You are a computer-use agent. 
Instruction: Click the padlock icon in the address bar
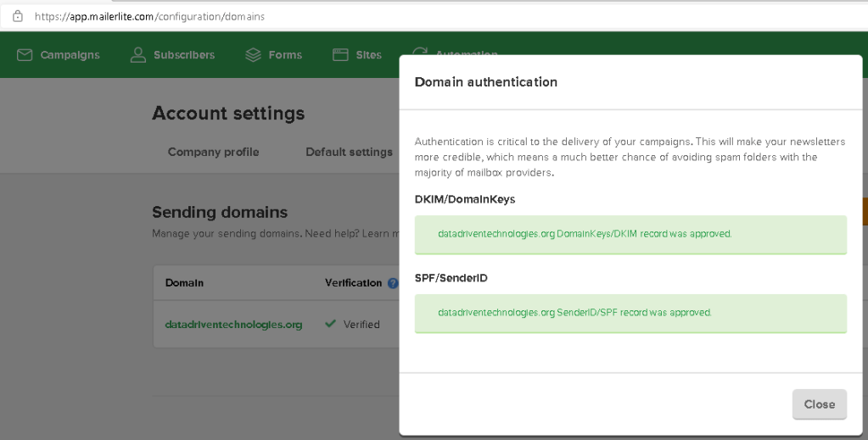pyautogui.click(x=17, y=16)
